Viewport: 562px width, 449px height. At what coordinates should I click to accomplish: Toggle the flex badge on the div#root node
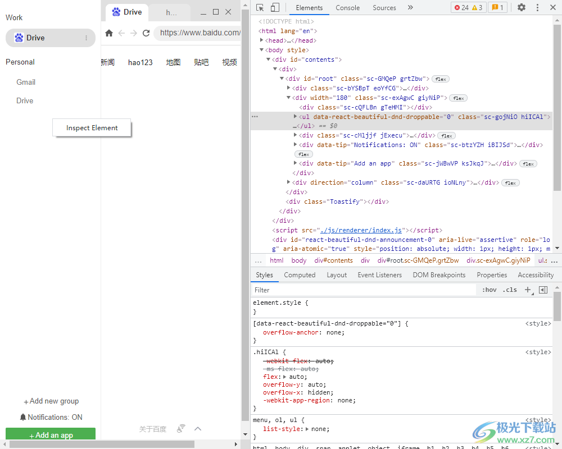[441, 79]
